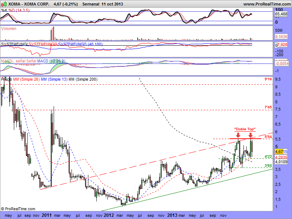Click the 7'45 resistance level label
Viewport: 292px width, 219px height.
coord(268,107)
